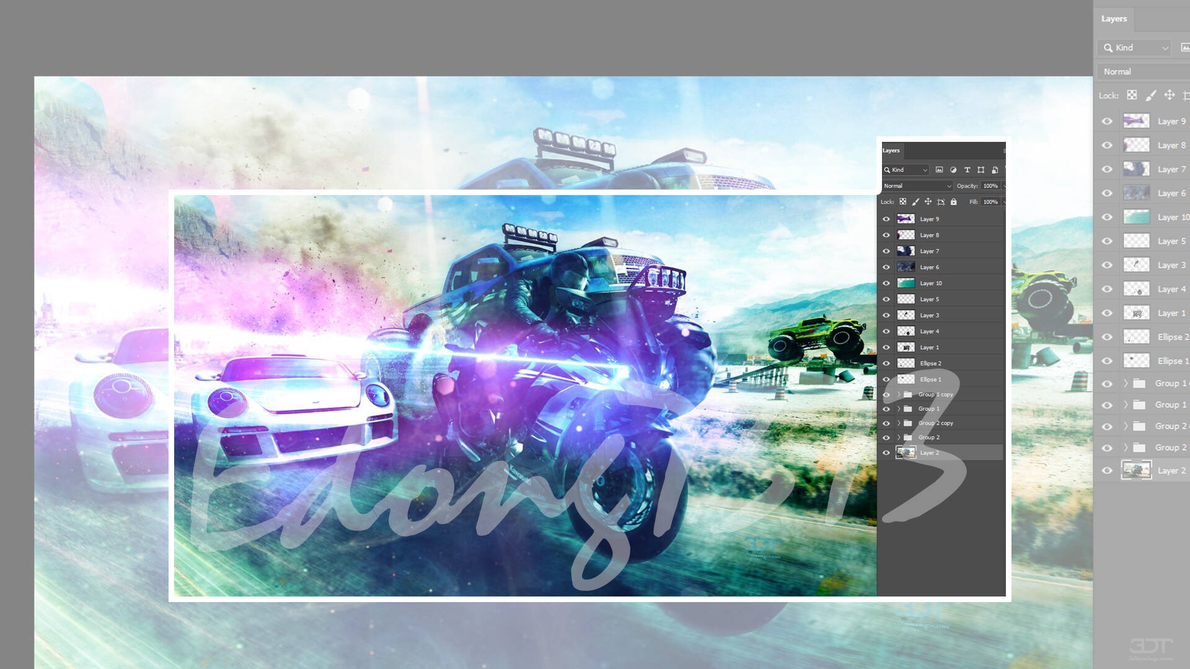The image size is (1190, 669).
Task: Click lock all padlock icon in inset panel
Action: 954,202
